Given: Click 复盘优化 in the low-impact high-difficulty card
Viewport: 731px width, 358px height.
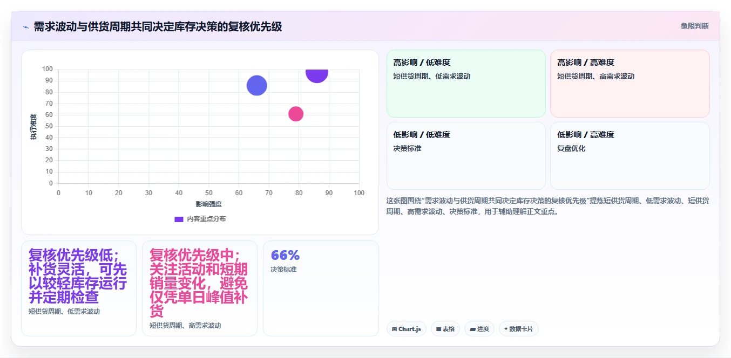Looking at the screenshot, I should coord(571,148).
